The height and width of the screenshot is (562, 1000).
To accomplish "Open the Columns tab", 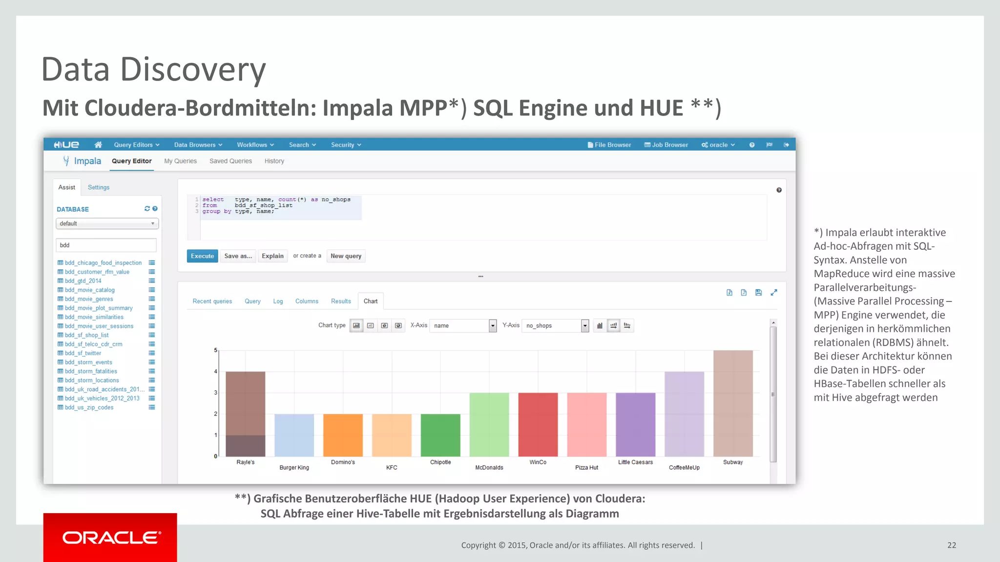I will tap(307, 301).
